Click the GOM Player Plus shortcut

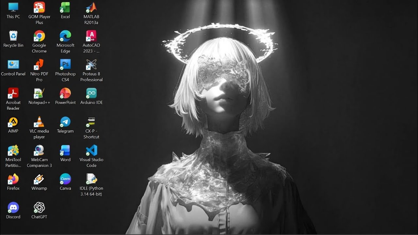tap(39, 7)
